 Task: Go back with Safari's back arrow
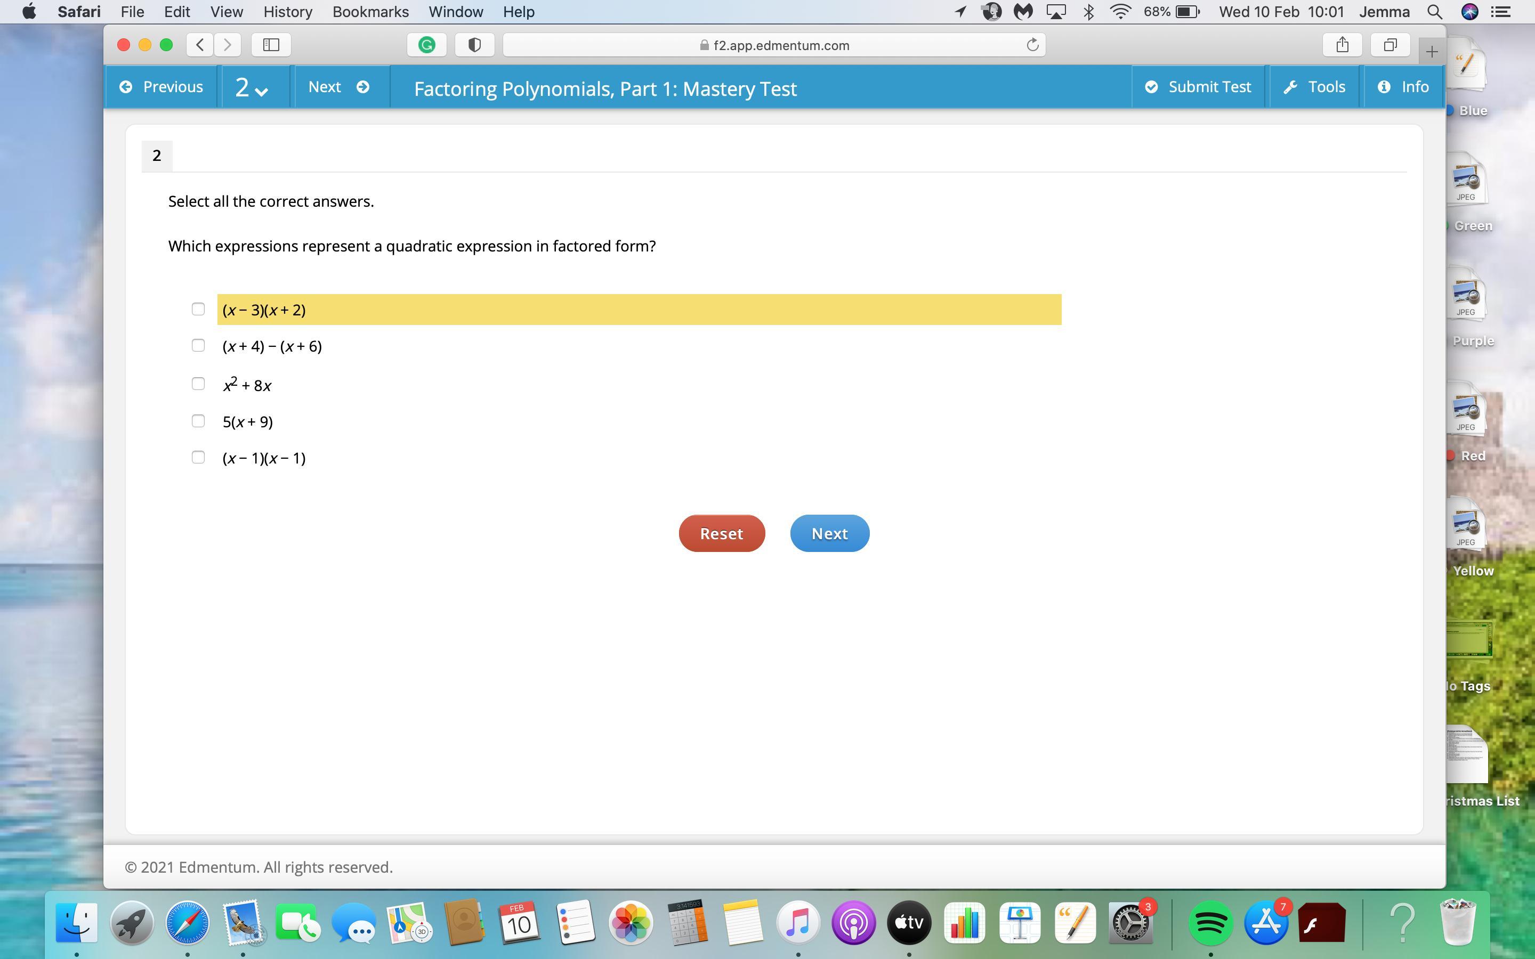(x=200, y=45)
